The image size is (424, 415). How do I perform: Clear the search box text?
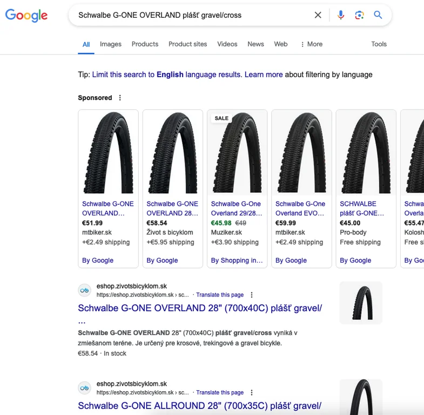tap(318, 15)
